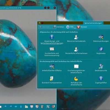Open Desktopsuche settings
The height and width of the screenshot is (110, 110).
101,68
